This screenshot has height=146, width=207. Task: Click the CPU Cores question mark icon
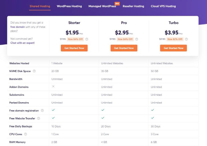click(x=26, y=134)
